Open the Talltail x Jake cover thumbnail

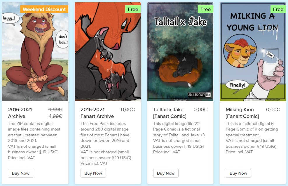tap(180, 52)
